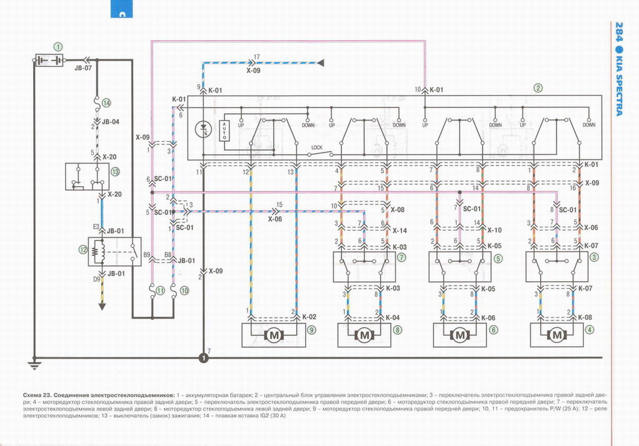The width and height of the screenshot is (639, 446).
Task: Click the page number 284
Action: pos(618,31)
